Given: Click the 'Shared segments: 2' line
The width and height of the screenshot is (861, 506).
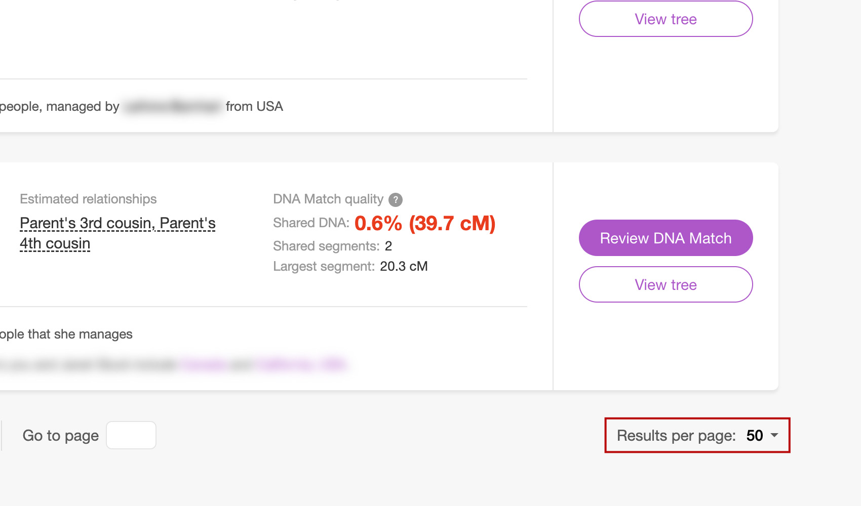Looking at the screenshot, I should 332,246.
